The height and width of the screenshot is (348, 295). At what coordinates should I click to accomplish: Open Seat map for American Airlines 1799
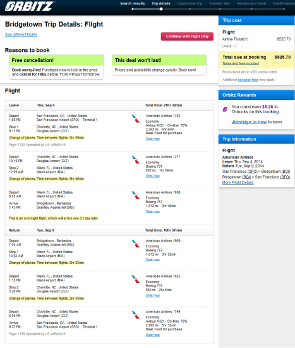tap(153, 335)
